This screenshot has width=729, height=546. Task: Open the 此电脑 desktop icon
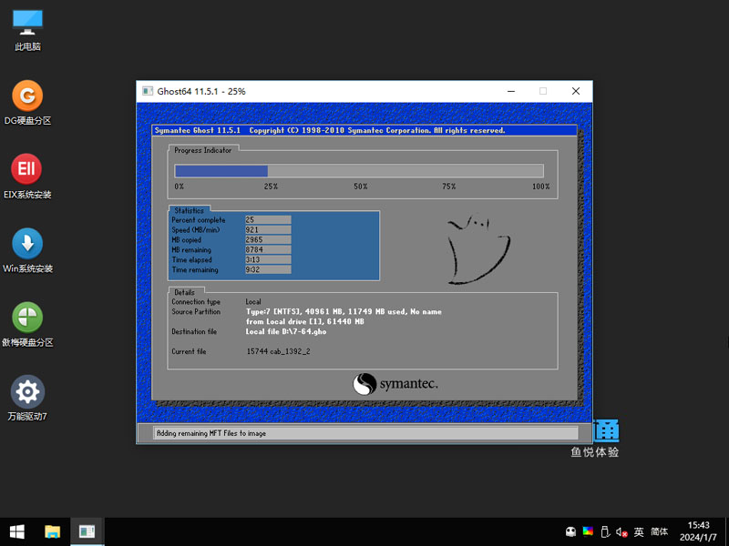click(x=27, y=30)
